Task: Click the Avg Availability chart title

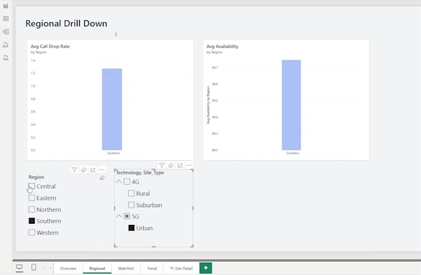Action: [222, 46]
